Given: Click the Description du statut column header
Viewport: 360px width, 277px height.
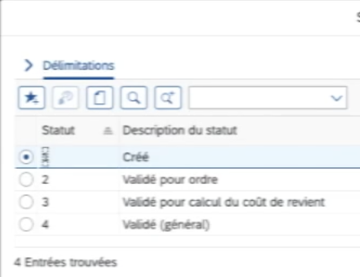Looking at the screenshot, I should pos(180,131).
